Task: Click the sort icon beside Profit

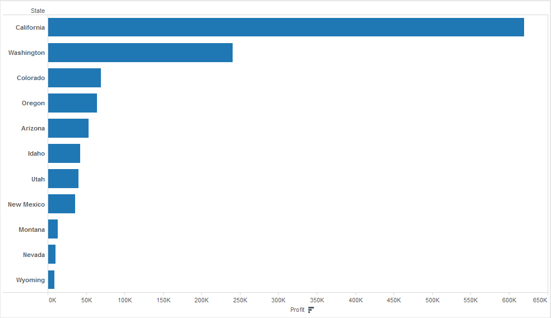Action: tap(311, 310)
